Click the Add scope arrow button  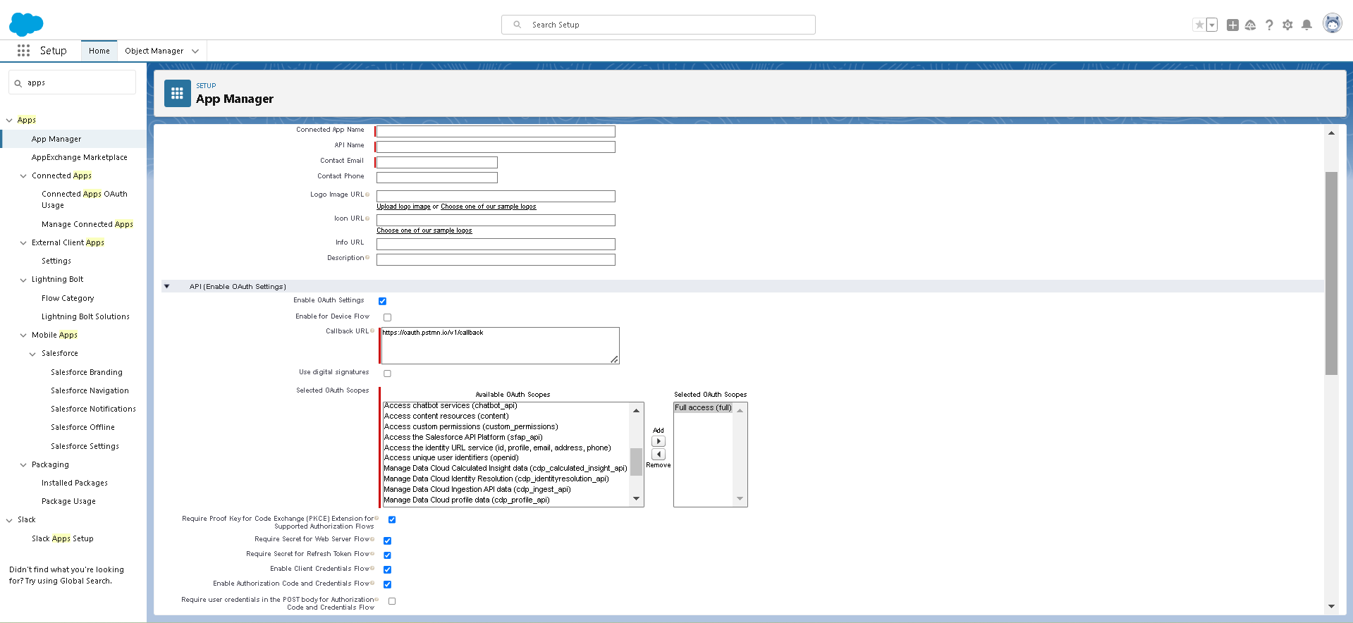(659, 441)
